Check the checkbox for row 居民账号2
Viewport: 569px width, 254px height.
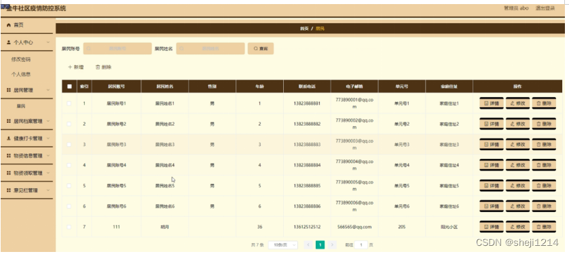[x=69, y=124]
